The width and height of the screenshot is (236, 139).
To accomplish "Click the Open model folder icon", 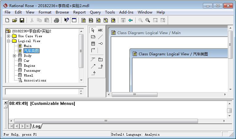I will [15, 20].
